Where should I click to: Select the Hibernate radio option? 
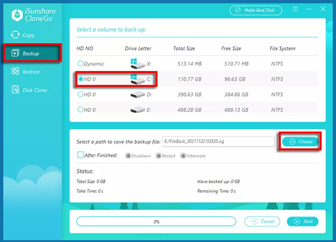[x=183, y=156]
